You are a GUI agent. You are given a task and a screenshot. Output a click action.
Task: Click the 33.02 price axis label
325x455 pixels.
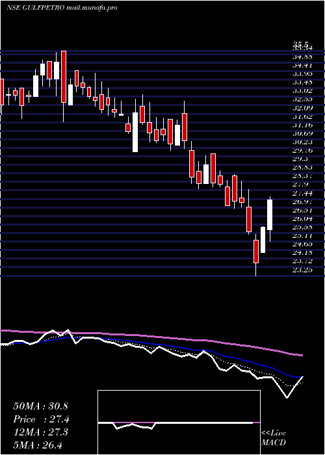[304, 90]
